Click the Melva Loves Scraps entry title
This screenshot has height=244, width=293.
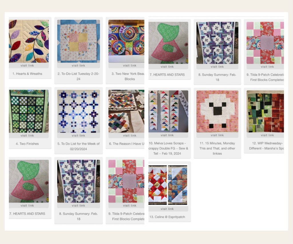click(x=168, y=148)
